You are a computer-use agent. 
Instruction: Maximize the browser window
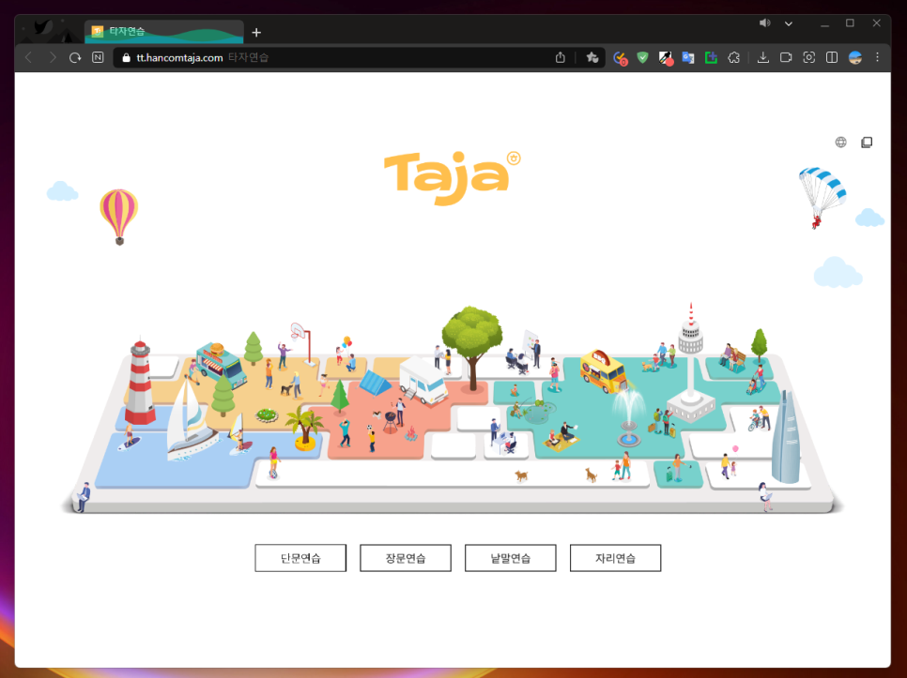850,23
